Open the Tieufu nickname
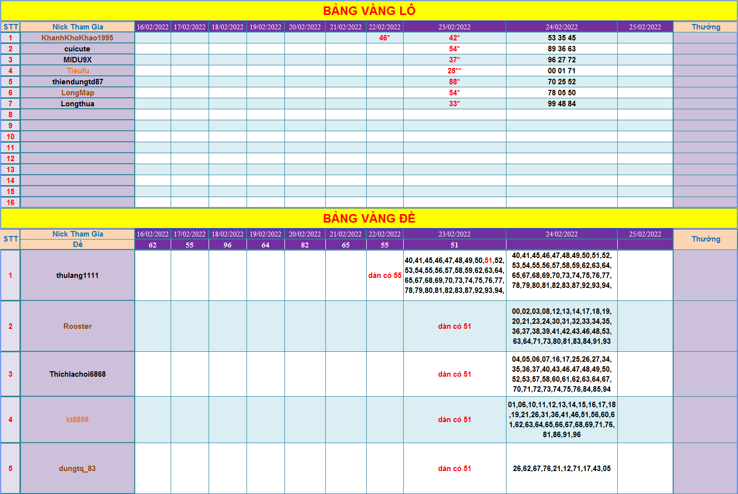Image resolution: width=738 pixels, height=494 pixels. (78, 71)
